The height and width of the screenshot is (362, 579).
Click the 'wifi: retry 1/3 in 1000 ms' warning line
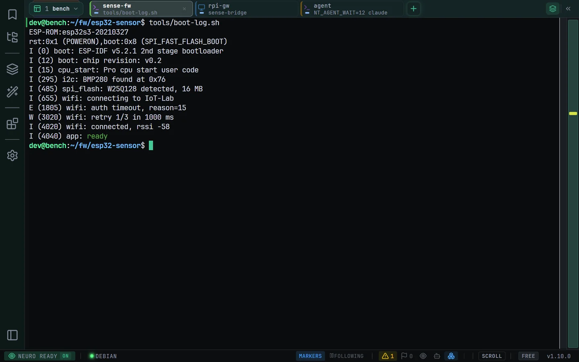[x=101, y=117]
